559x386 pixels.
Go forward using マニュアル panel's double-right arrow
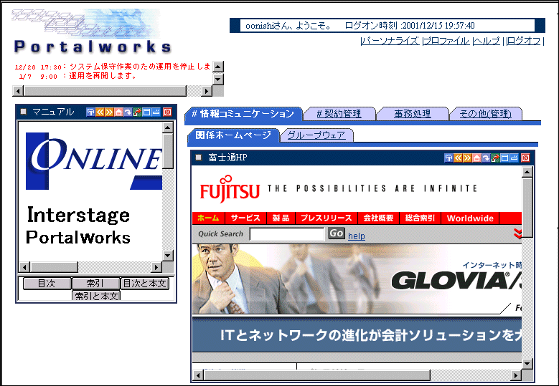point(109,112)
